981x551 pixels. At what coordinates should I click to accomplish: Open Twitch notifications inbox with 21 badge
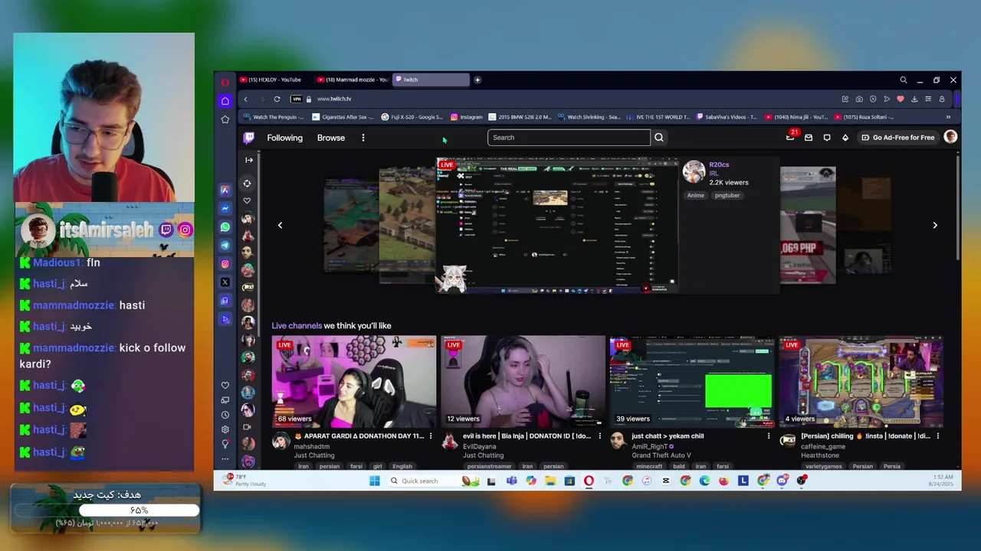(x=791, y=137)
